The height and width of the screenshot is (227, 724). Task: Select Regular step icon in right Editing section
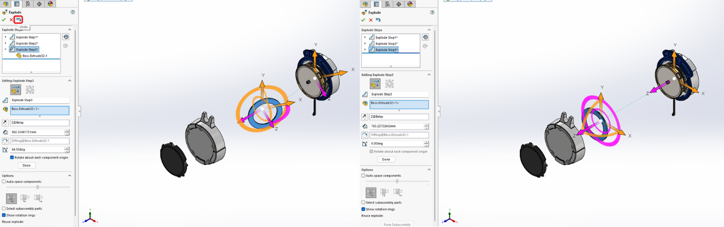pyautogui.click(x=375, y=84)
